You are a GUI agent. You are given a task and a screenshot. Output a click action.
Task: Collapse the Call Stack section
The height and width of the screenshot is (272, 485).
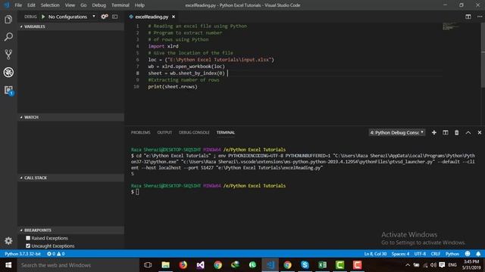[x=70, y=178]
